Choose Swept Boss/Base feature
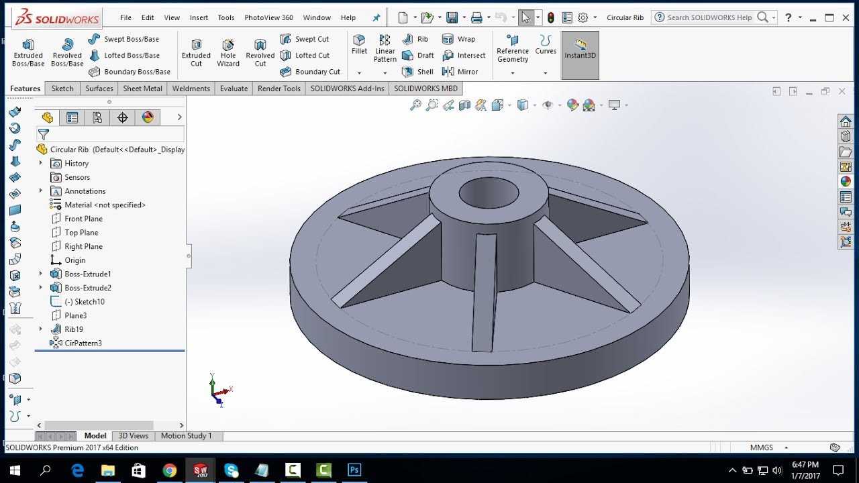Image resolution: width=859 pixels, height=483 pixels. click(124, 39)
